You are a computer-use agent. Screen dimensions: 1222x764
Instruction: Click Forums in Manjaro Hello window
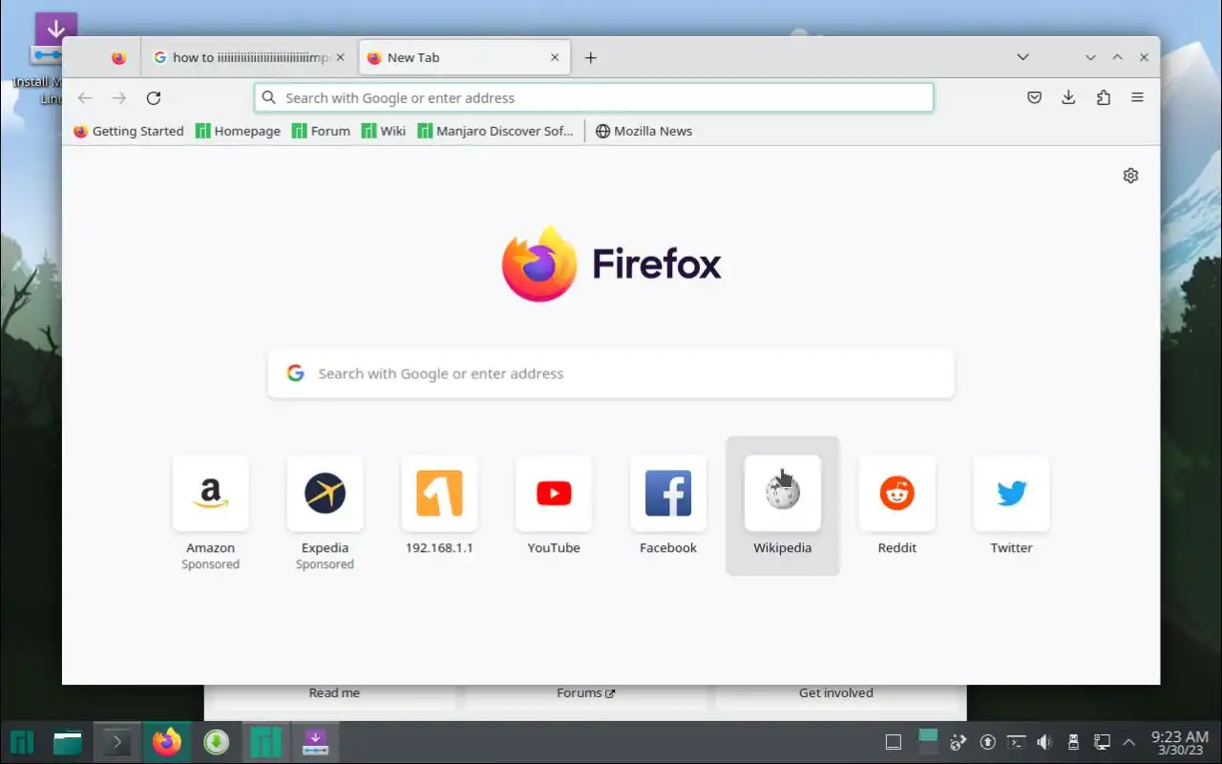[585, 693]
